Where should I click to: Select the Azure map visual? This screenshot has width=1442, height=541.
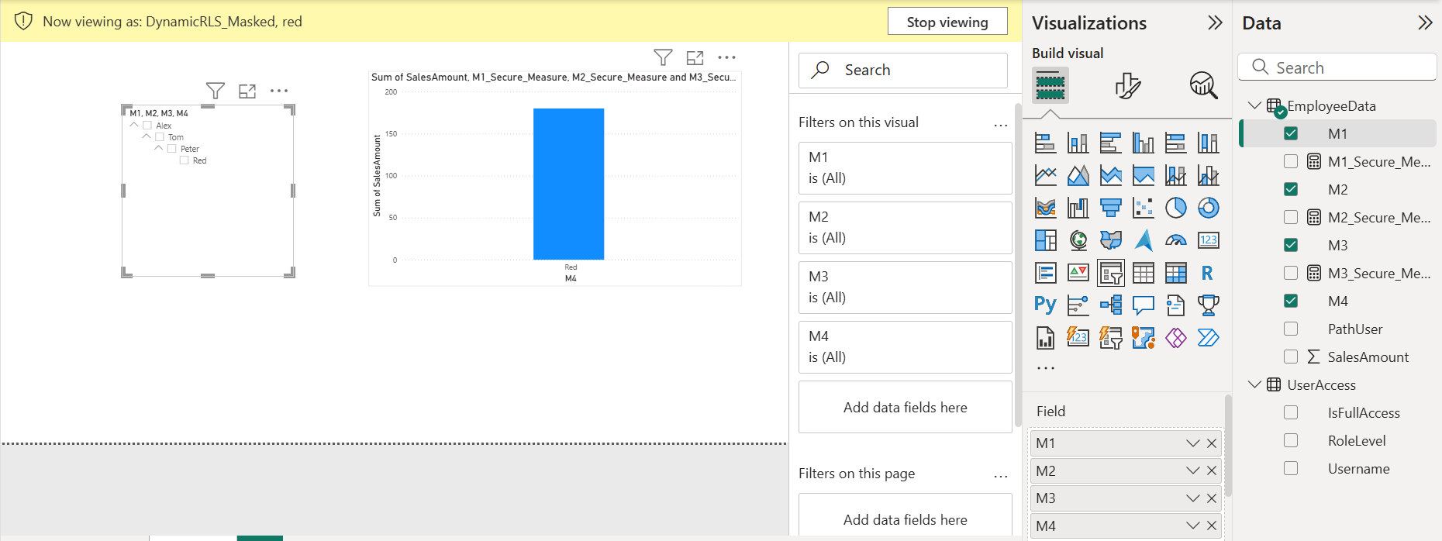pyautogui.click(x=1143, y=240)
